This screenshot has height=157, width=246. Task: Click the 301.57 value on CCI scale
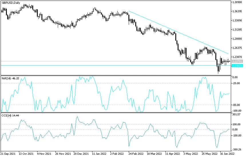(237, 114)
